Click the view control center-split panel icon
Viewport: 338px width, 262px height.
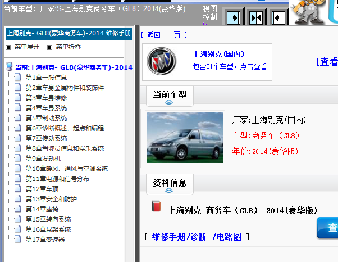tap(256, 17)
